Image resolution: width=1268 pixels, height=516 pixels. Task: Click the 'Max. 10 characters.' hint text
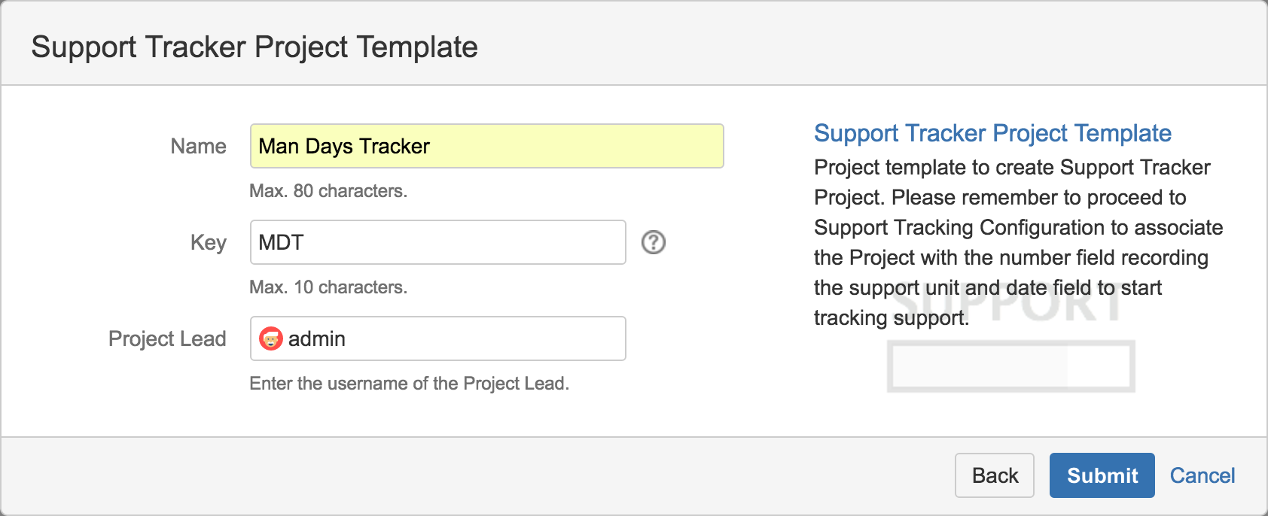pyautogui.click(x=328, y=287)
